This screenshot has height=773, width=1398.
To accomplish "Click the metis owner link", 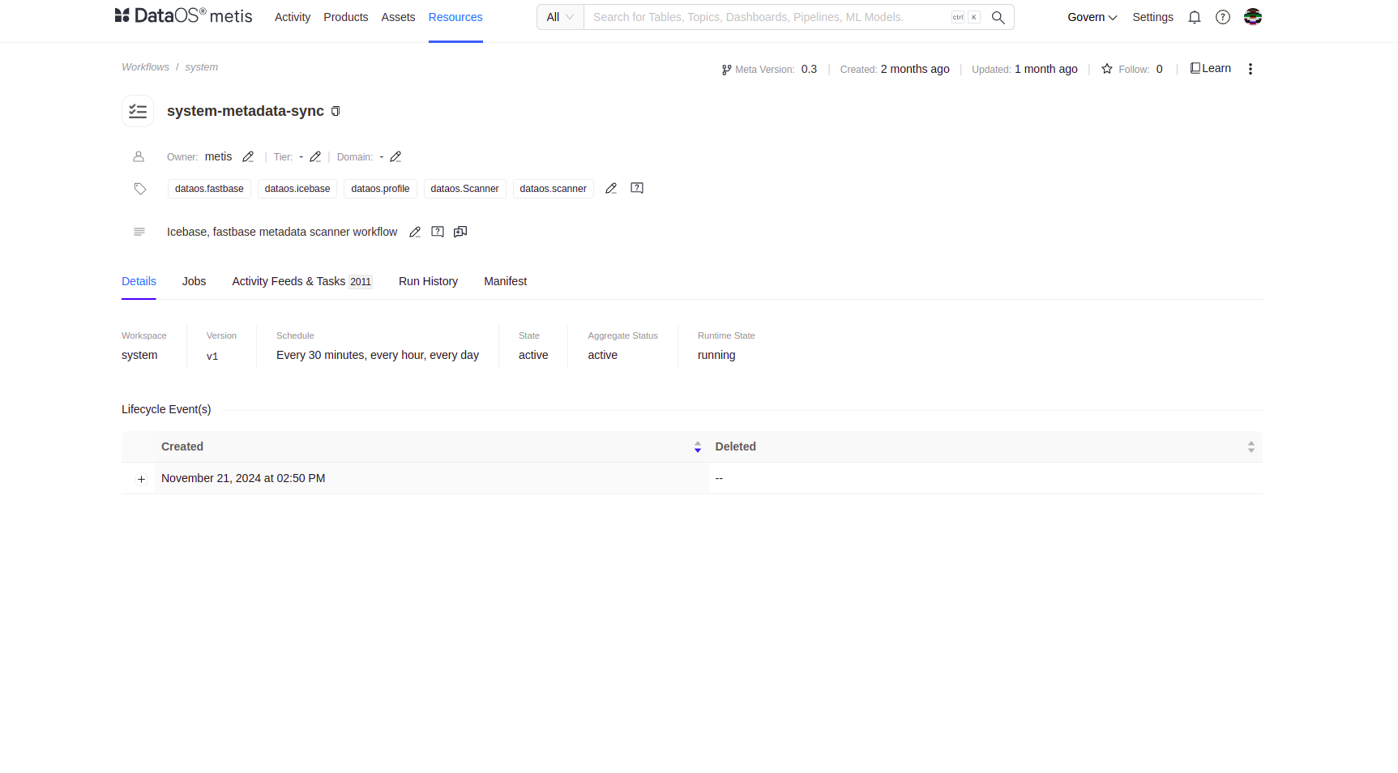I will coord(218,156).
